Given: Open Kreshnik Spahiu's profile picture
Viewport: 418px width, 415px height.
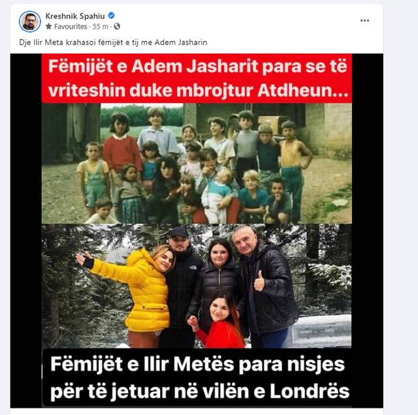Looking at the screenshot, I should coord(30,22).
